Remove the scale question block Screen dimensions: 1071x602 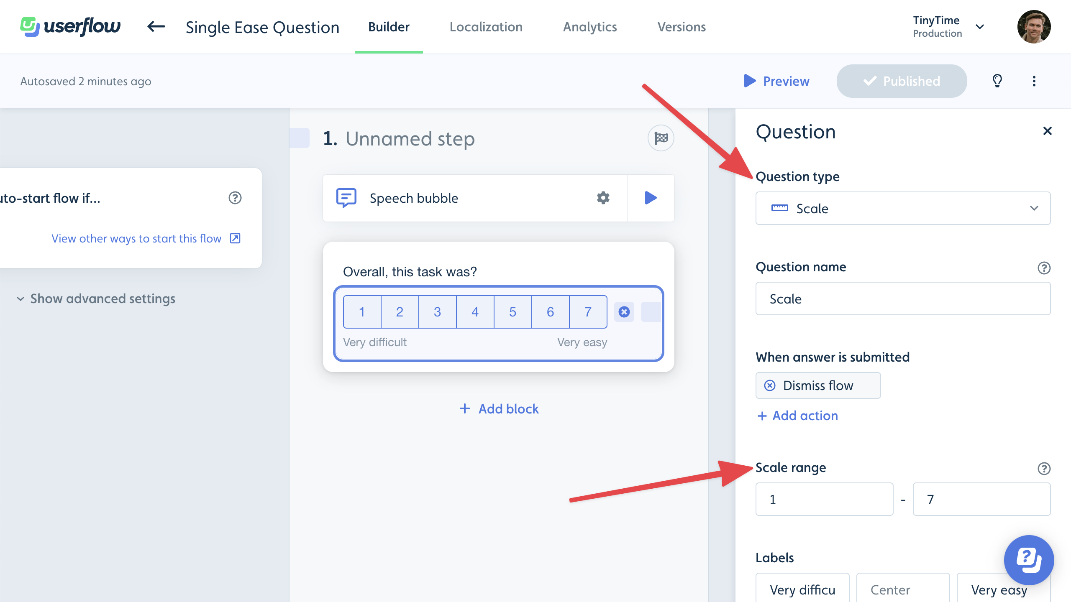tap(624, 312)
